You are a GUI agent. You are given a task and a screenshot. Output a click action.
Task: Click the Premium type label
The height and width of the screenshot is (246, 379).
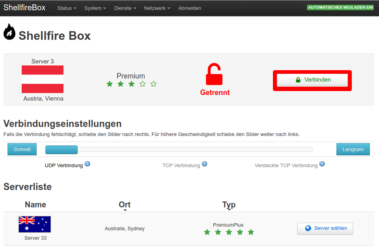click(x=131, y=76)
